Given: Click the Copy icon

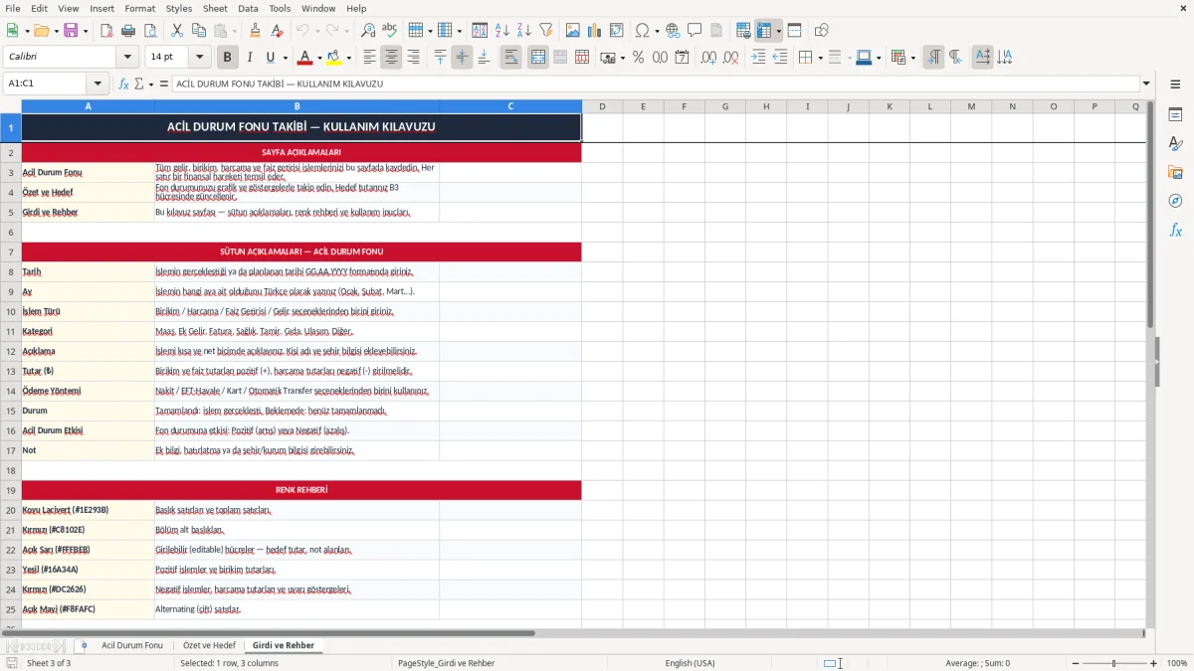Looking at the screenshot, I should click(198, 31).
